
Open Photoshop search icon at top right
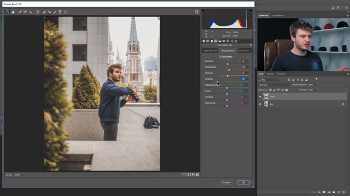333,8
